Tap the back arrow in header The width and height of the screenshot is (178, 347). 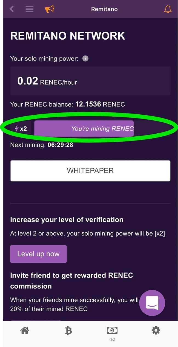[12, 9]
